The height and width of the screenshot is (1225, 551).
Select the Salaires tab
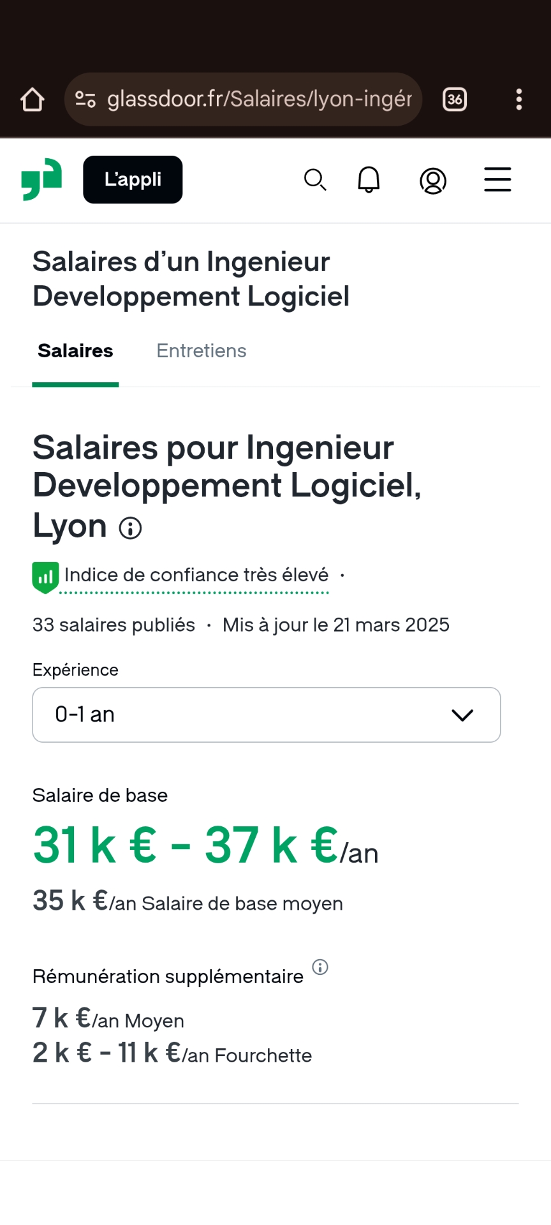75,351
